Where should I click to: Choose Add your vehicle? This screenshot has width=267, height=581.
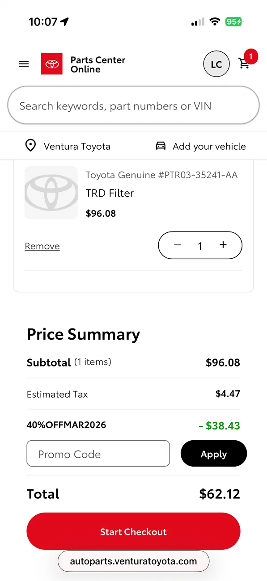tap(209, 146)
